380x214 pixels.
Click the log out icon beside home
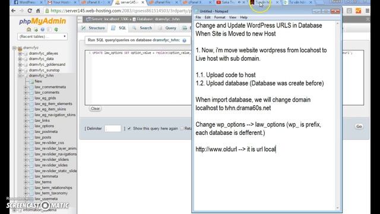click(x=36, y=29)
